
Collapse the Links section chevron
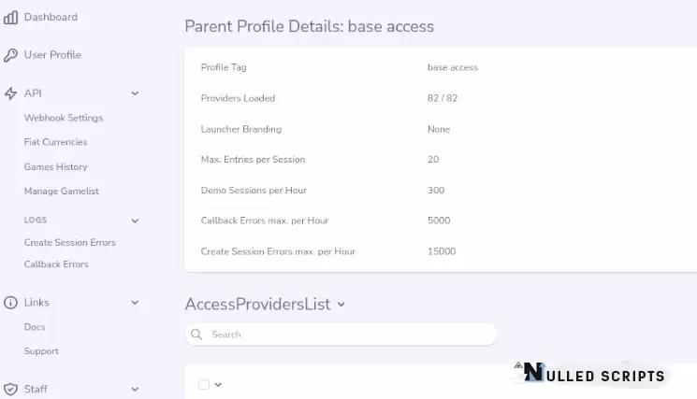pos(135,303)
